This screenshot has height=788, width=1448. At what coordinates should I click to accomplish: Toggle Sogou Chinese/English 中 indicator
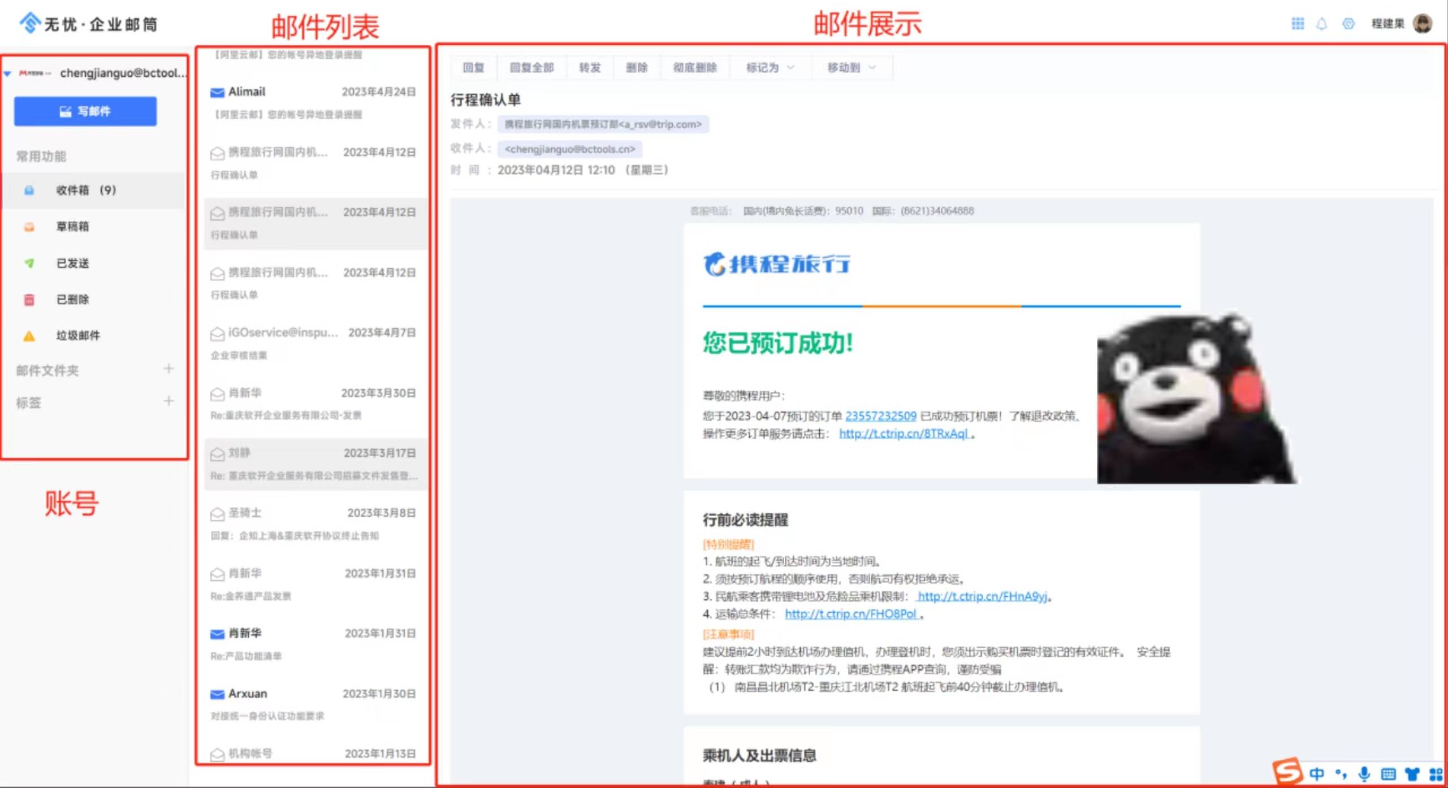point(1316,773)
